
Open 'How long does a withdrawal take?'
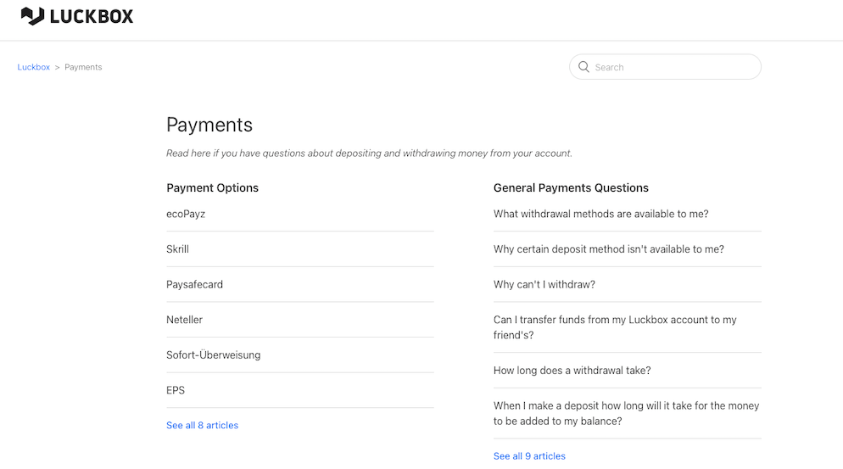(x=572, y=371)
